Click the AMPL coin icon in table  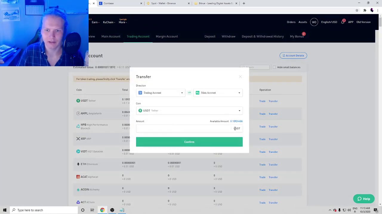(78, 114)
